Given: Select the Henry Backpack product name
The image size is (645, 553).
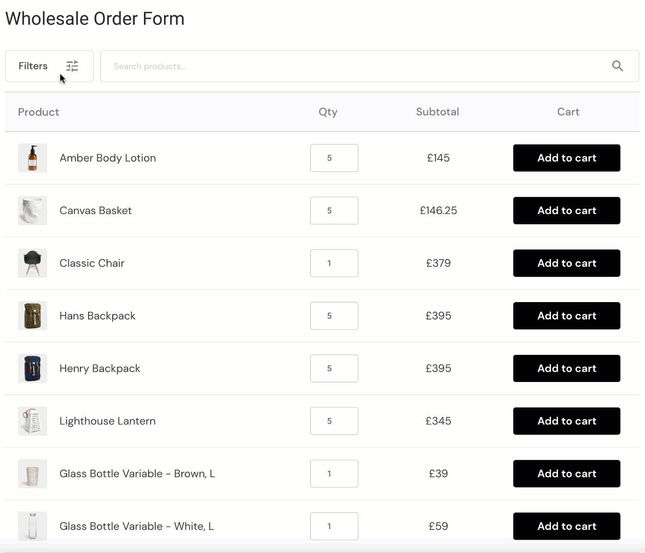Looking at the screenshot, I should 100,368.
